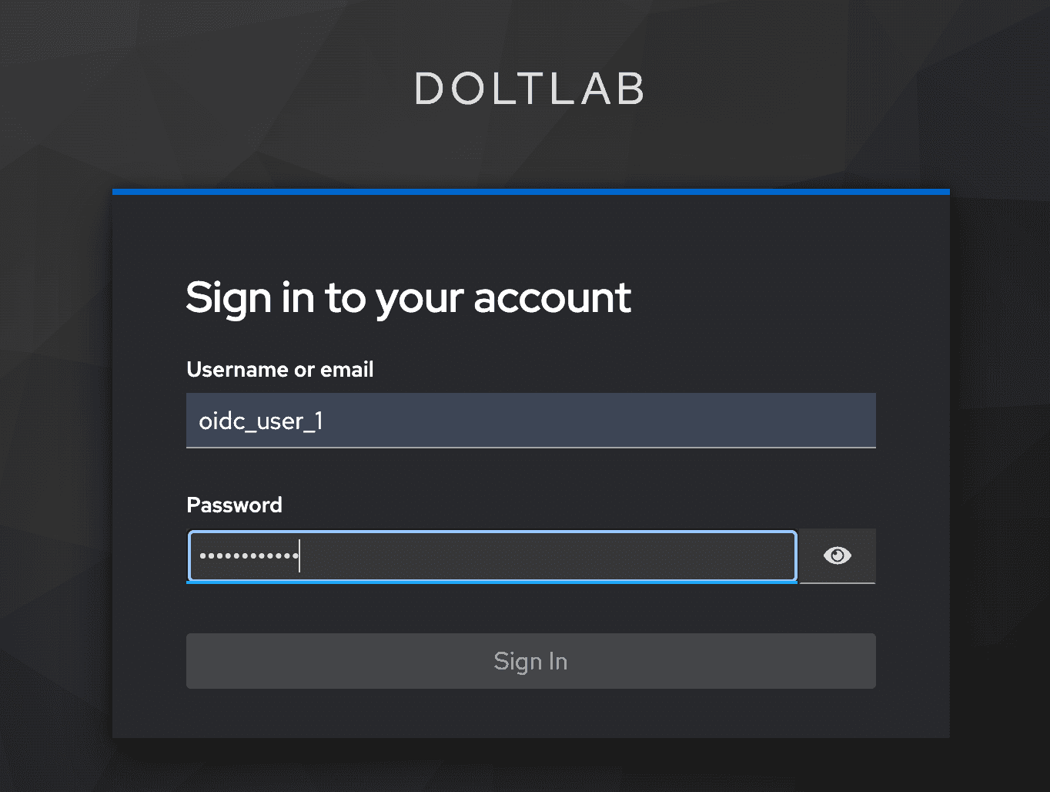This screenshot has width=1050, height=792.
Task: Toggle password visibility button beside Password
Action: [x=837, y=555]
